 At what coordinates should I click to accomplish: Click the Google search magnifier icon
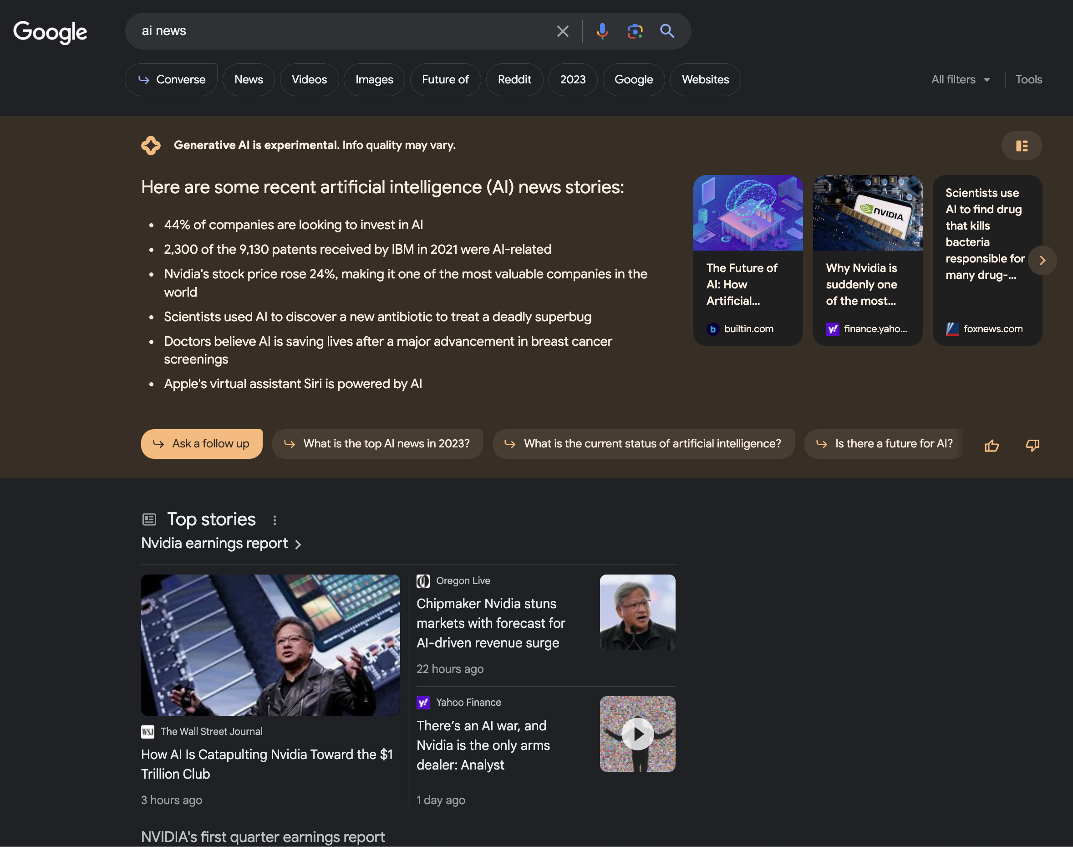point(667,30)
